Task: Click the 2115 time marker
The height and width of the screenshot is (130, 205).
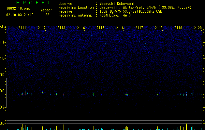Action: (100, 28)
